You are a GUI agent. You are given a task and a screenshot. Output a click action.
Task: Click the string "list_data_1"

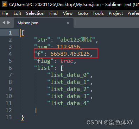[69, 82]
